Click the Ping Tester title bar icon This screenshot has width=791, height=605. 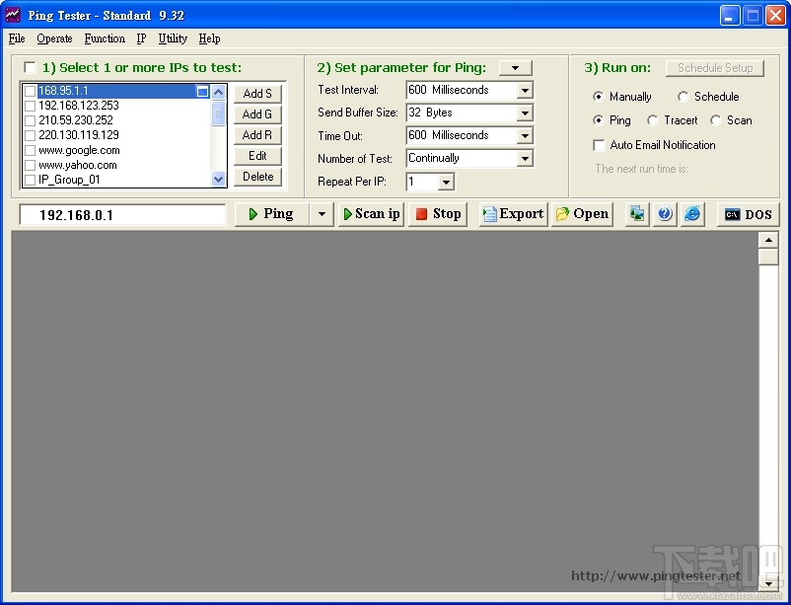coord(13,15)
